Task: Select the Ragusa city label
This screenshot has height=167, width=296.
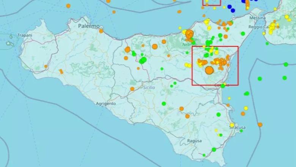Action: click(x=194, y=141)
